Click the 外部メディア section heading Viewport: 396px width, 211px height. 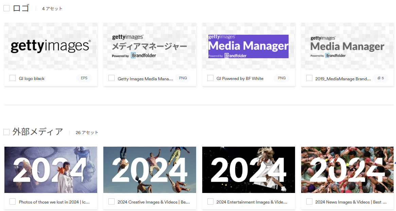pos(38,132)
